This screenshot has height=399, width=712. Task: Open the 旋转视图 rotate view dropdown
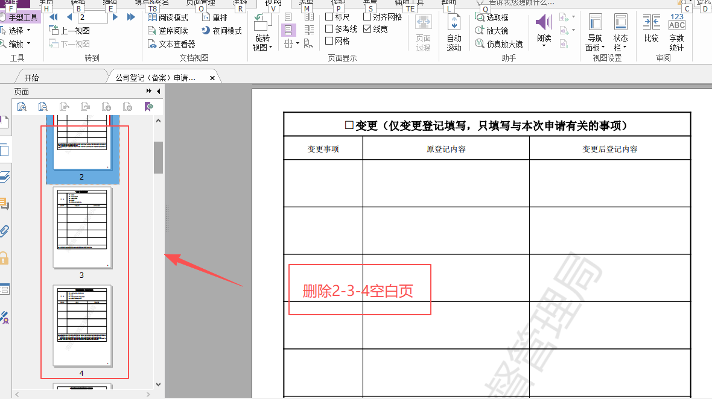(262, 33)
